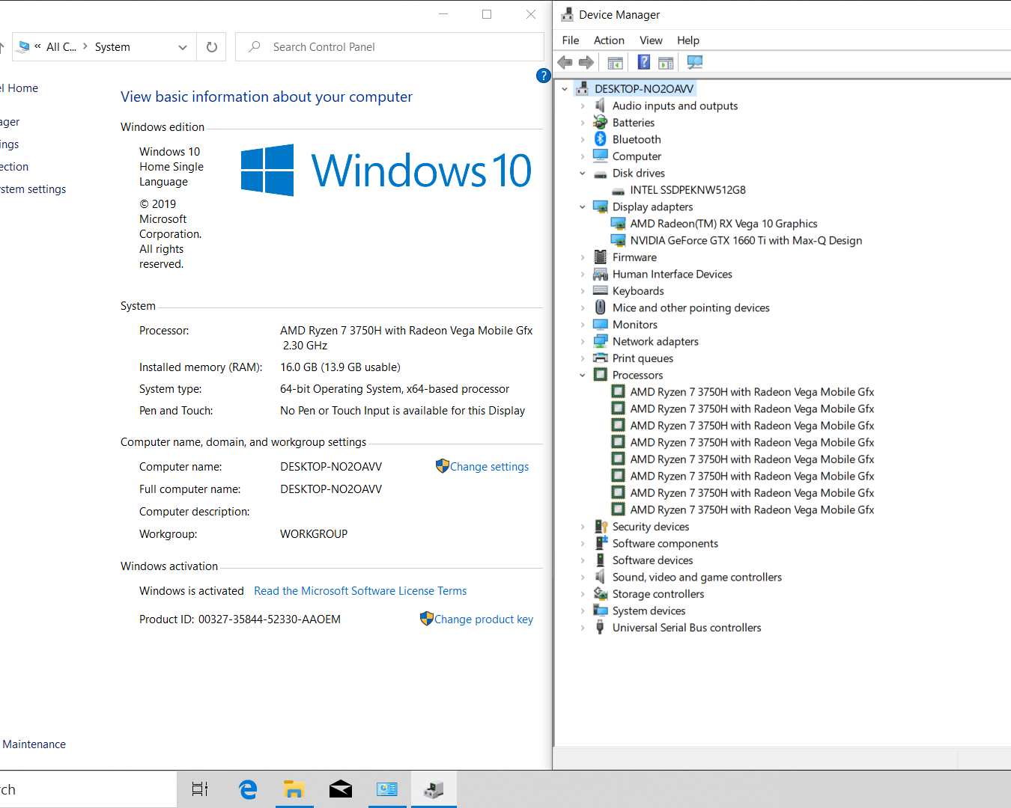
Task: Open the Help menu in Device Manager
Action: tap(688, 40)
